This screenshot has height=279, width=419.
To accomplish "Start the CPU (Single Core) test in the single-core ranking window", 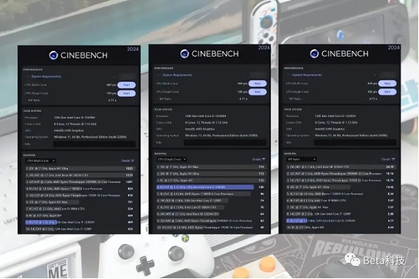I will click(257, 92).
